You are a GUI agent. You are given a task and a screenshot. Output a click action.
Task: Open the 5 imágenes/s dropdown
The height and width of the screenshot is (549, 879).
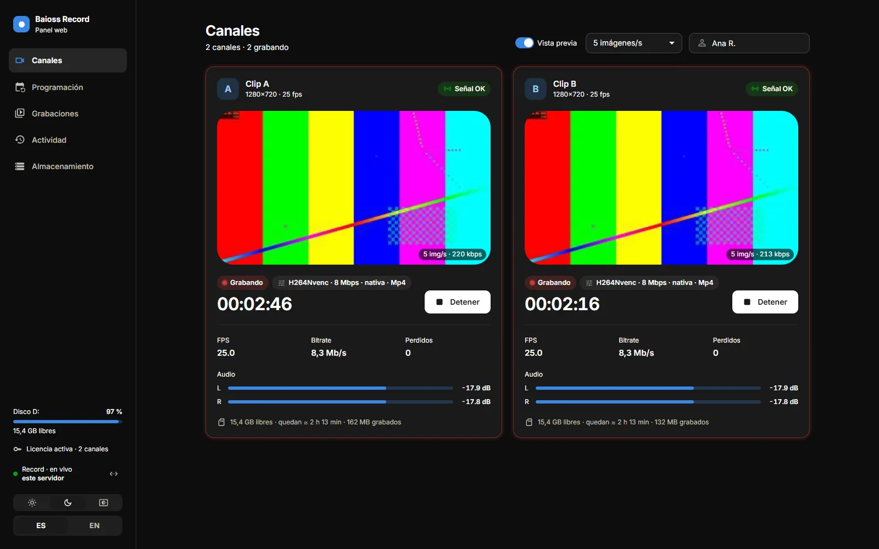point(634,43)
